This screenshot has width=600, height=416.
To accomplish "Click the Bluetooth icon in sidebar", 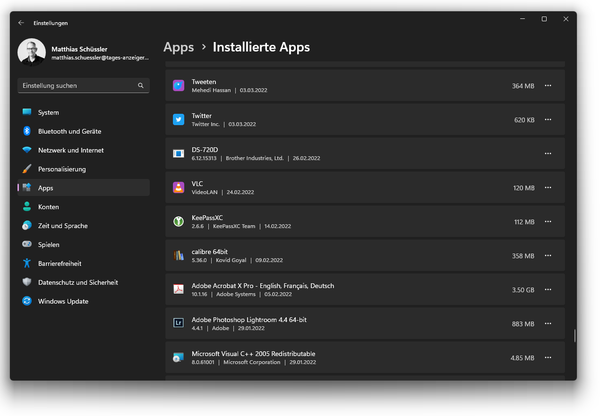I will tap(27, 131).
